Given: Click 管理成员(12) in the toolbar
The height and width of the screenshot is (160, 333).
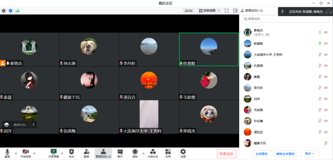Looking at the screenshot, I should pos(103,153).
